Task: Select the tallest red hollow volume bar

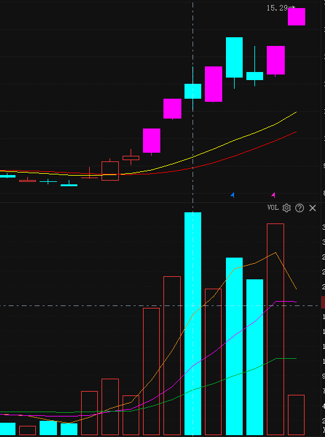Action: click(x=275, y=329)
